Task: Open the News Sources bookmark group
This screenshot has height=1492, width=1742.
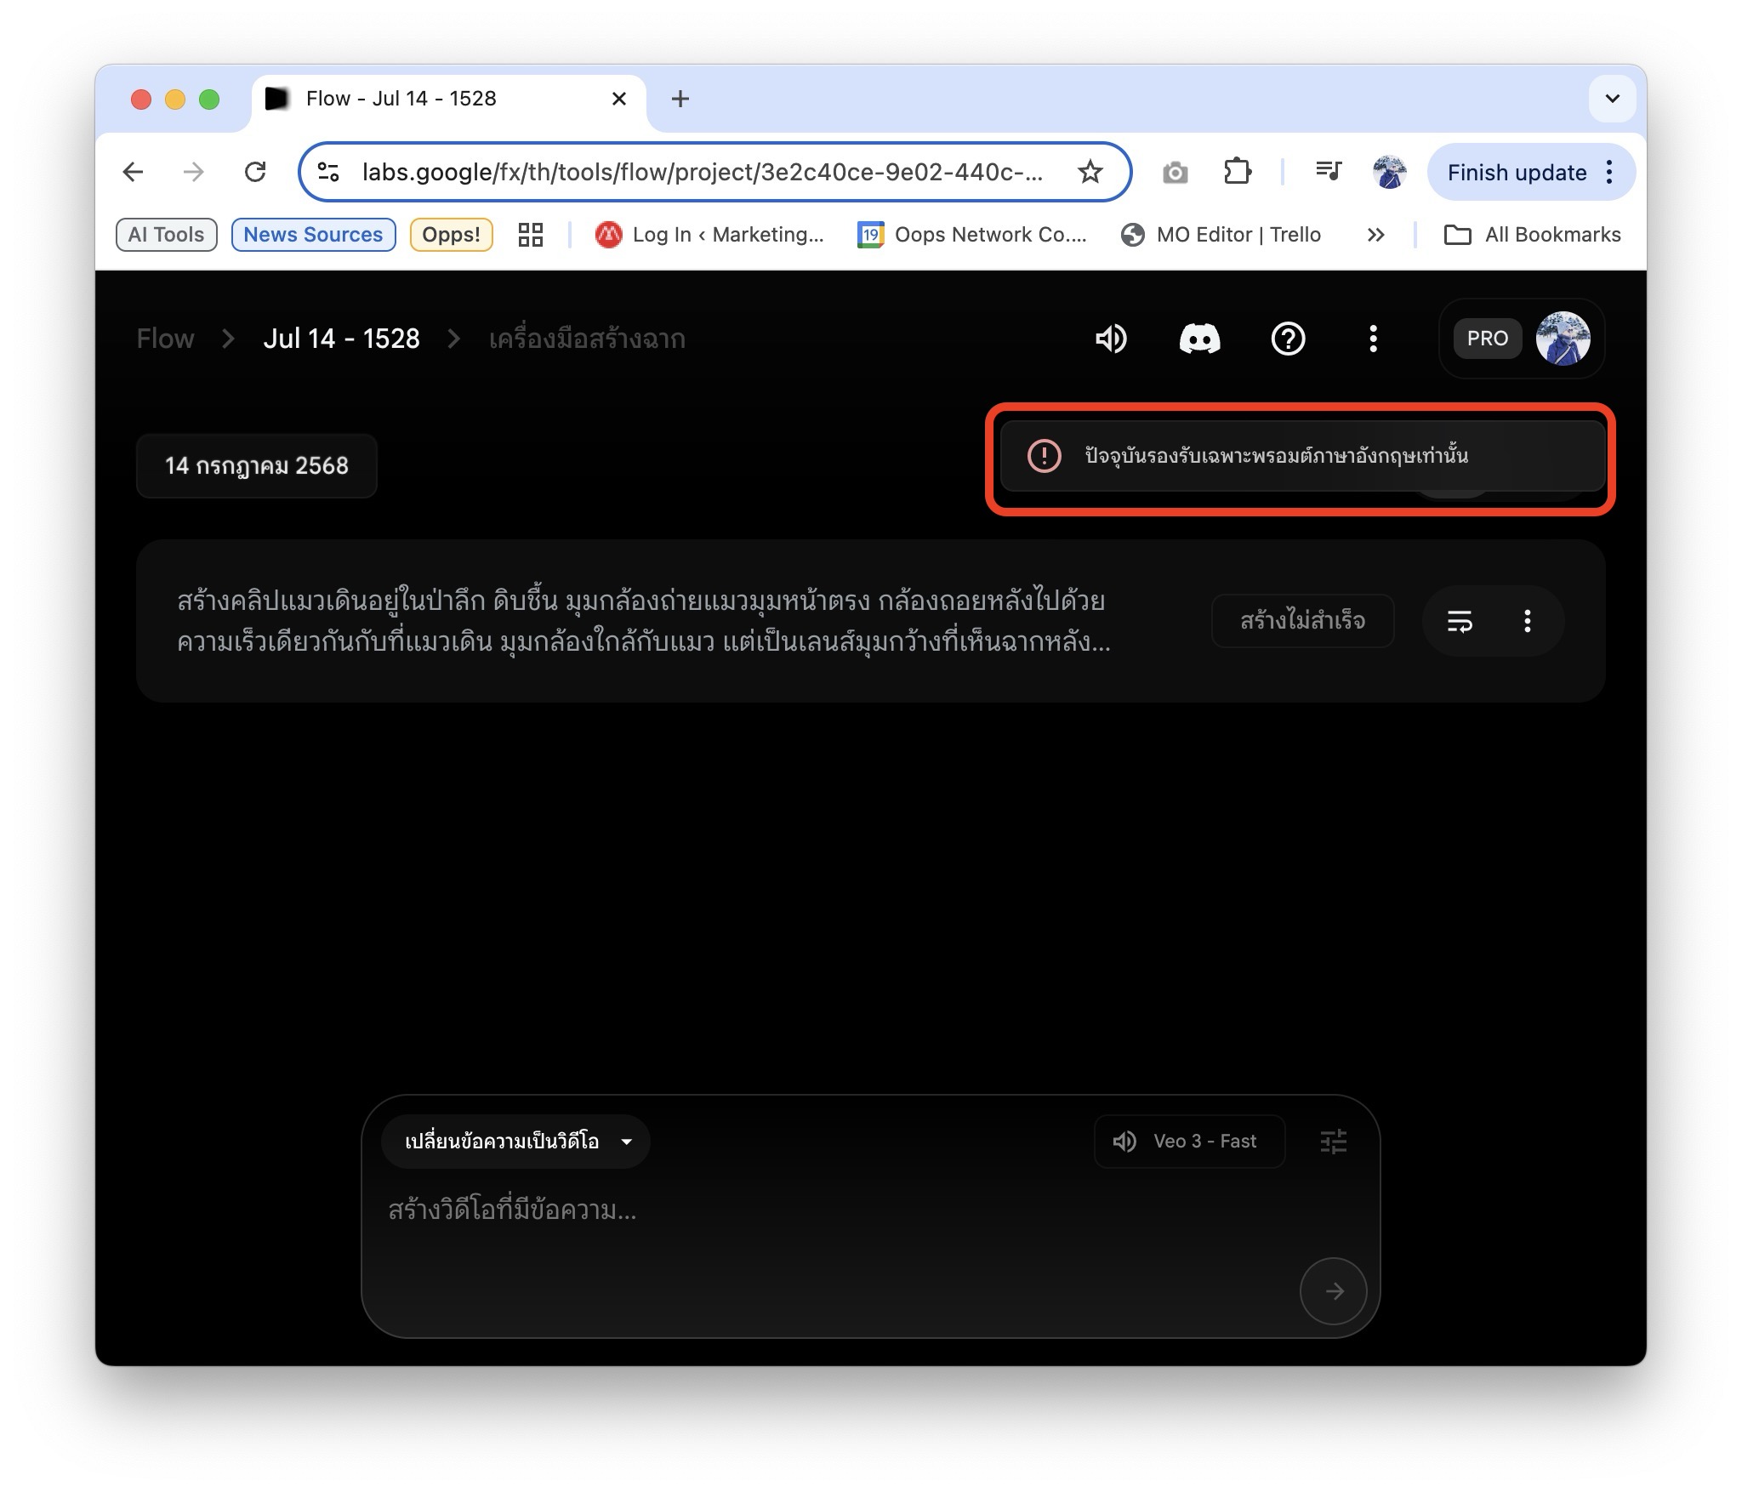Action: coord(313,235)
